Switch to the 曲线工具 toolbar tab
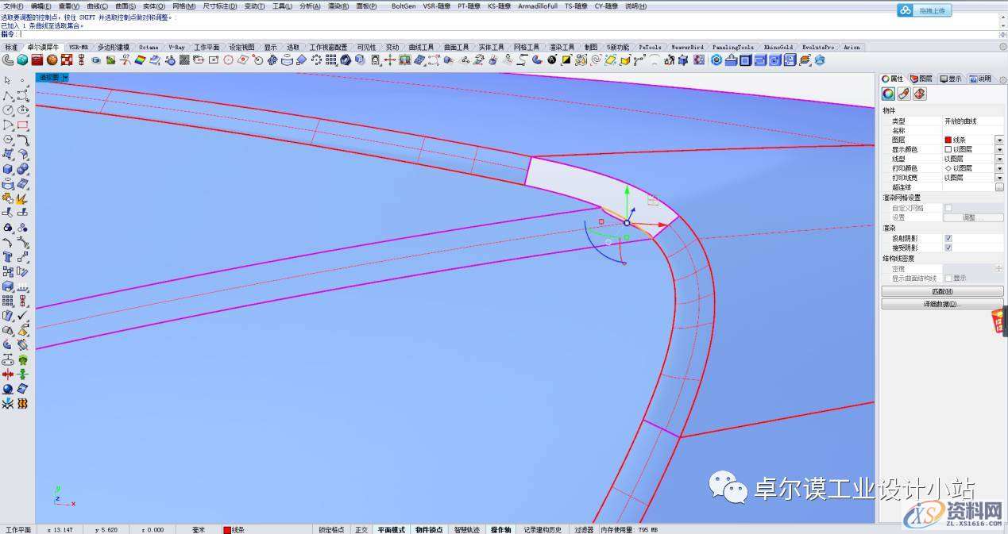The image size is (1008, 534). tap(421, 47)
